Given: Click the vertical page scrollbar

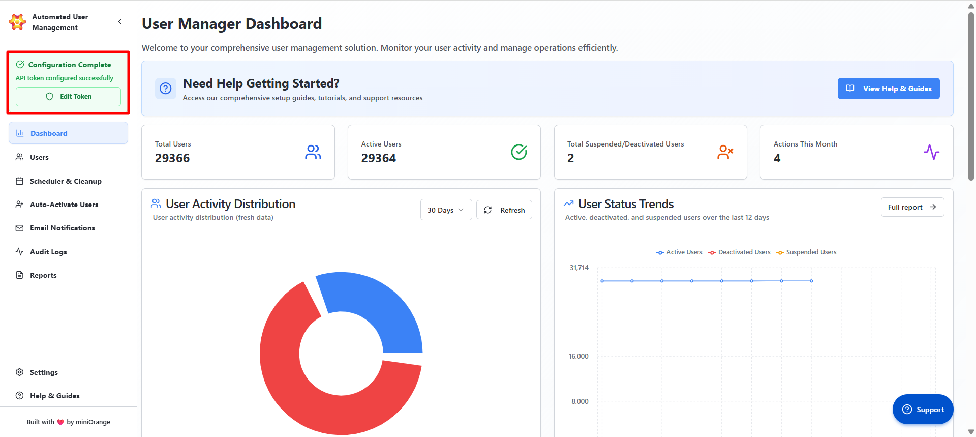Looking at the screenshot, I should 971,97.
